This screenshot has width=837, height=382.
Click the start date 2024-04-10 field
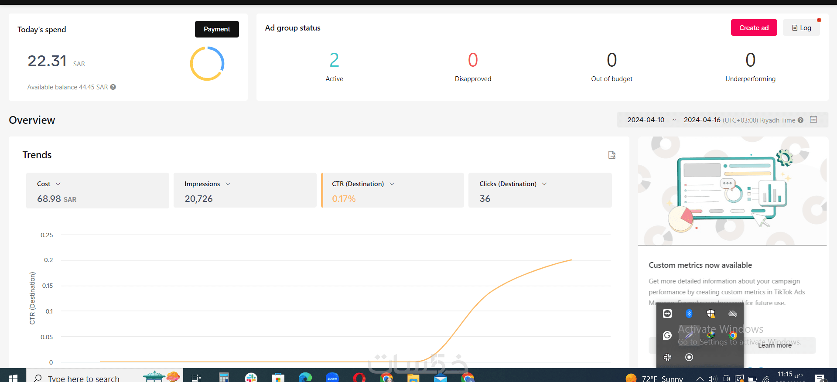[646, 120]
